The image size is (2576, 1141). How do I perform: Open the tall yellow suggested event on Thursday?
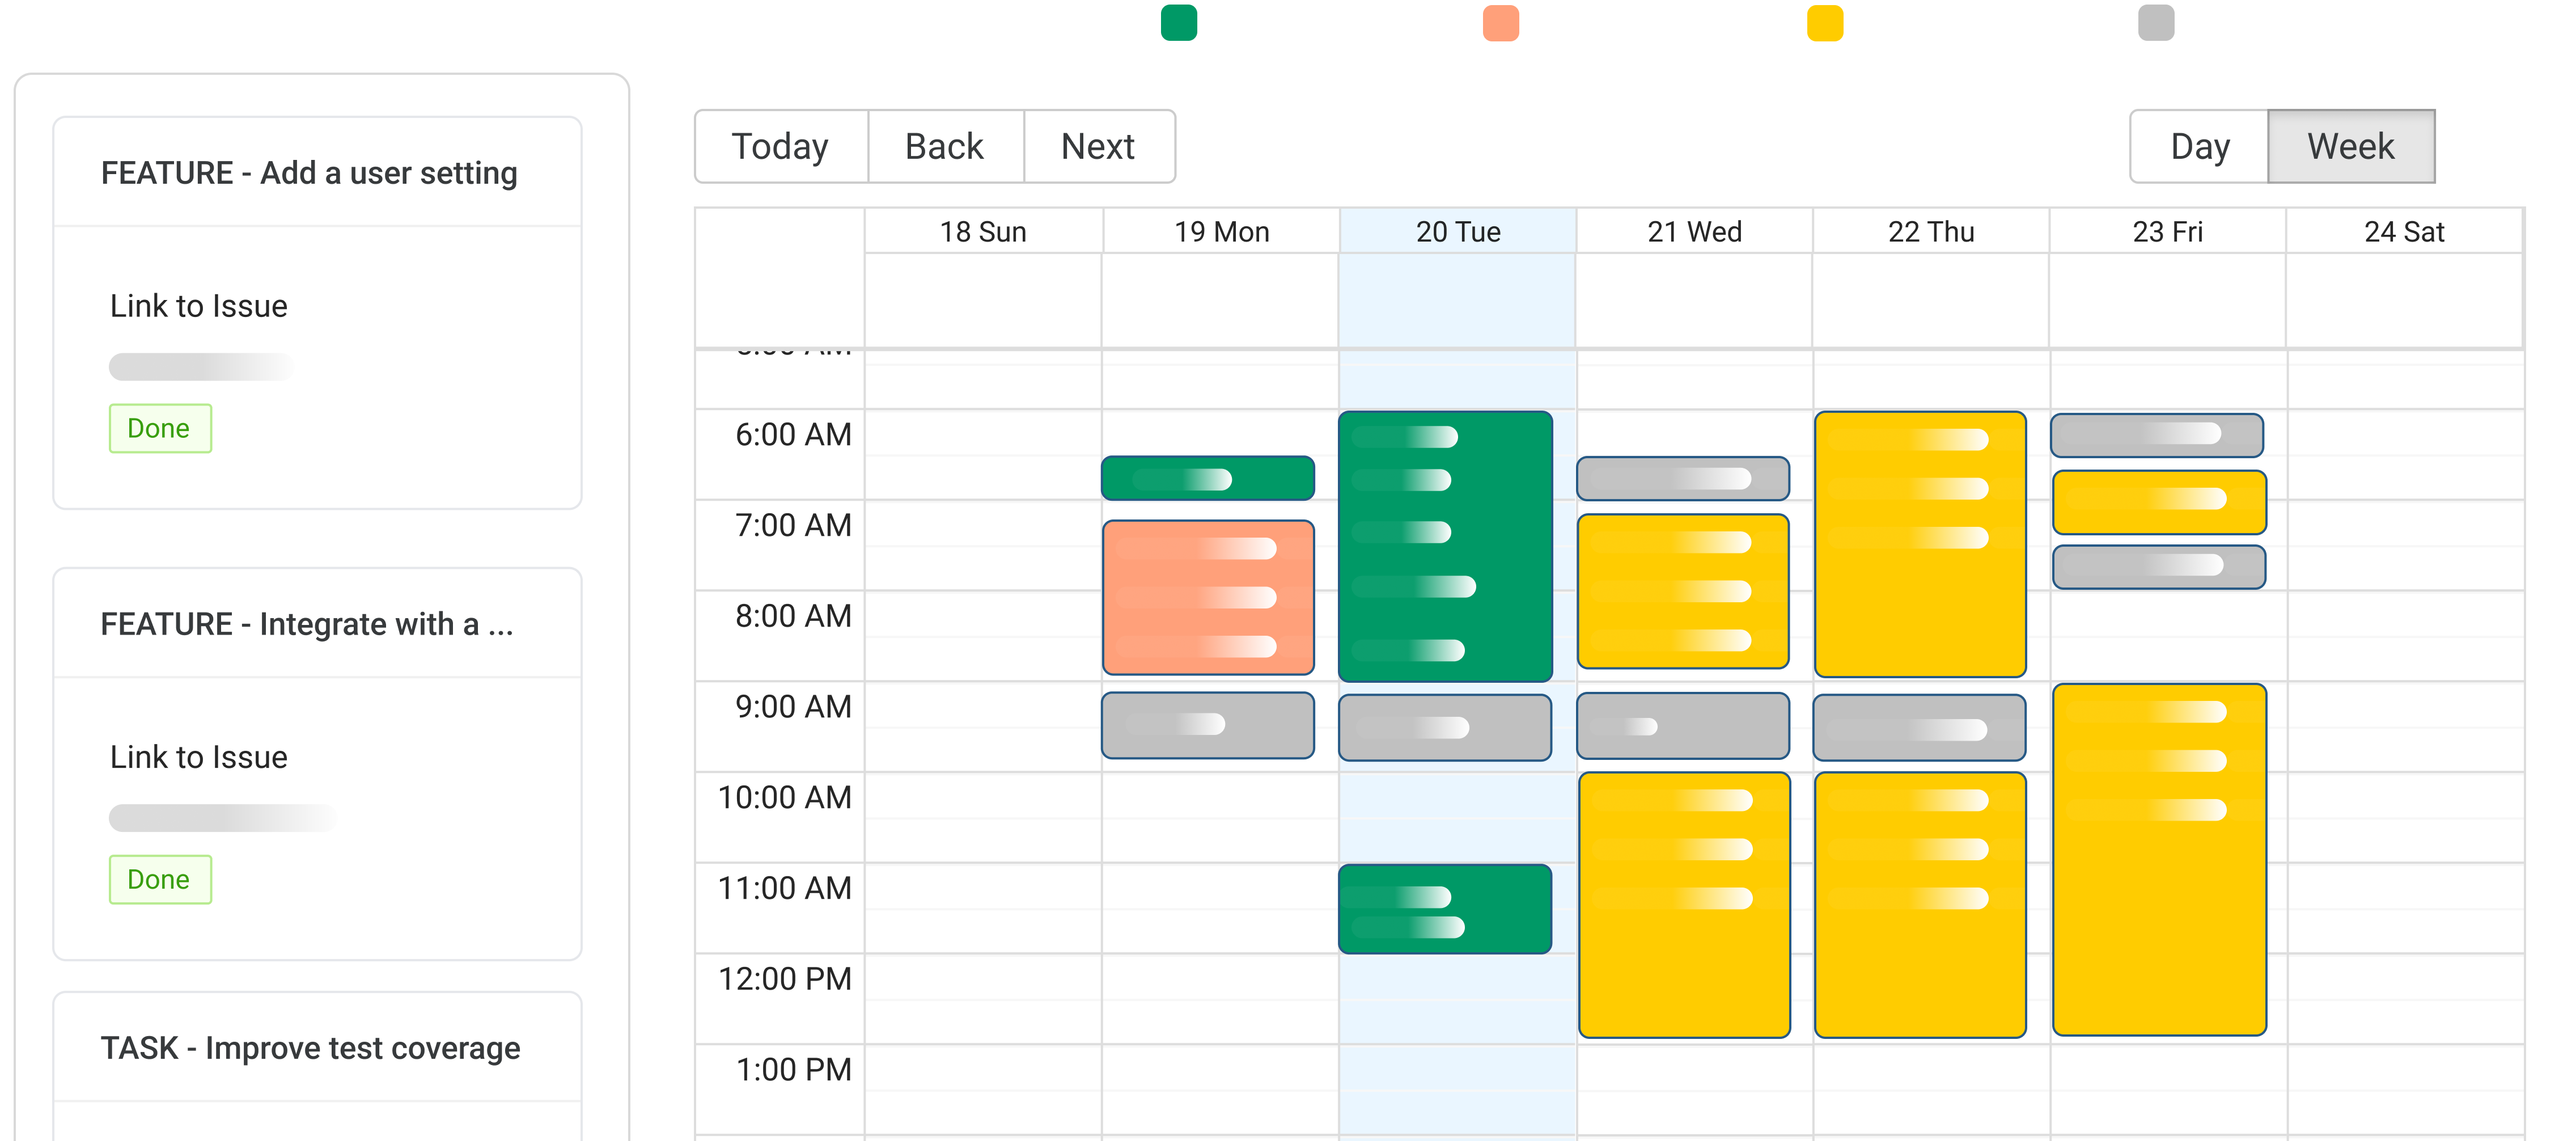coord(1919,545)
